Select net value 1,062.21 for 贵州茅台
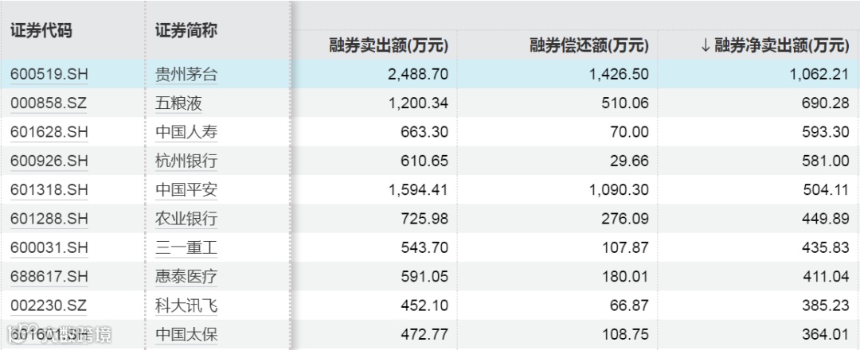The image size is (860, 350). pyautogui.click(x=819, y=74)
